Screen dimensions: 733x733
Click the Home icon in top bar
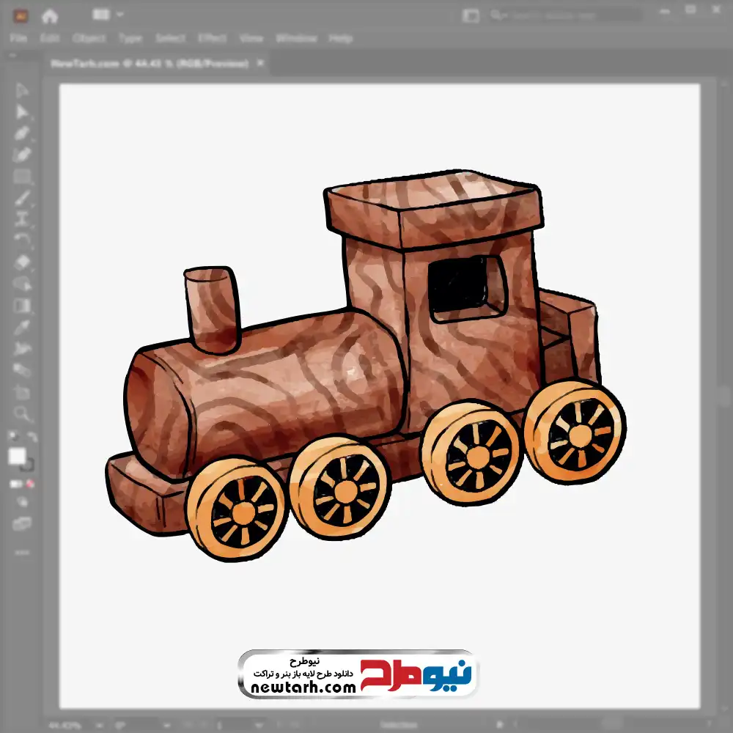coord(50,15)
